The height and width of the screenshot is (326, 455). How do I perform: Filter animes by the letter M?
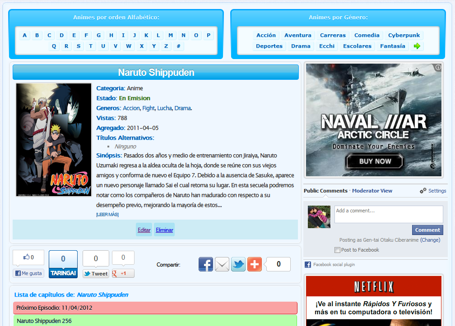(171, 35)
